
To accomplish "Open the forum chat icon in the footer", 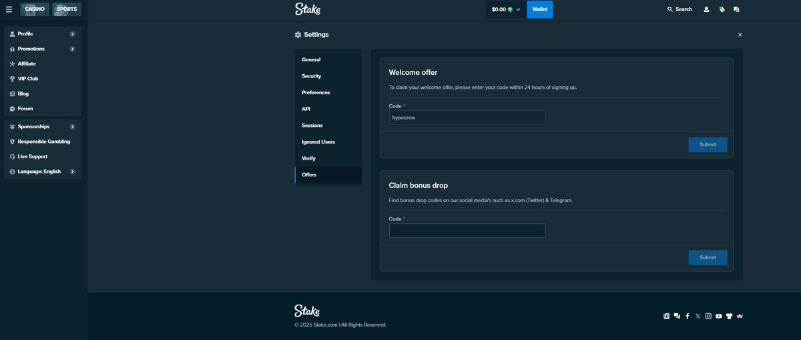I will pos(677,316).
